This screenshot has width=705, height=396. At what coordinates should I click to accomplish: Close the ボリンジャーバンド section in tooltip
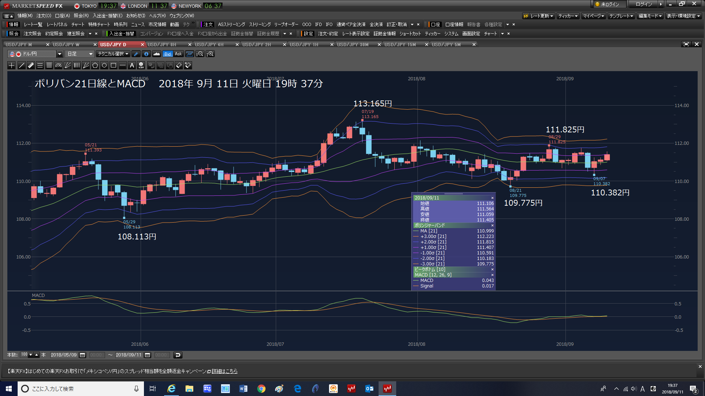[492, 225]
